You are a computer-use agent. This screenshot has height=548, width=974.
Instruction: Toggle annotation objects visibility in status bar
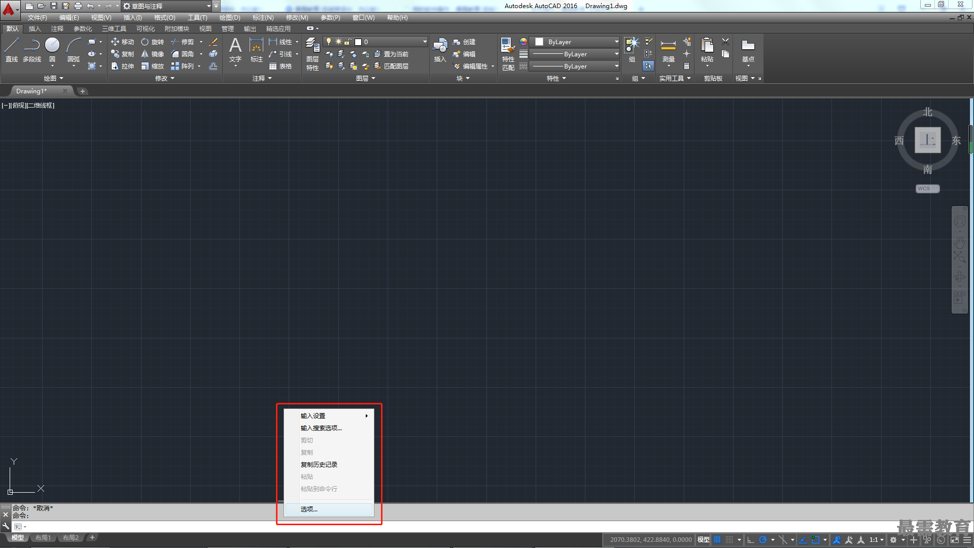click(x=837, y=540)
